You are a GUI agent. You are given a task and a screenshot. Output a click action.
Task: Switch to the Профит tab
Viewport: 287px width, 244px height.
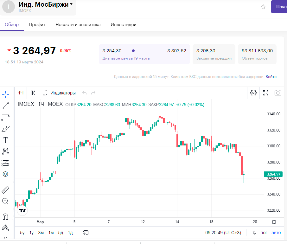coord(37,24)
